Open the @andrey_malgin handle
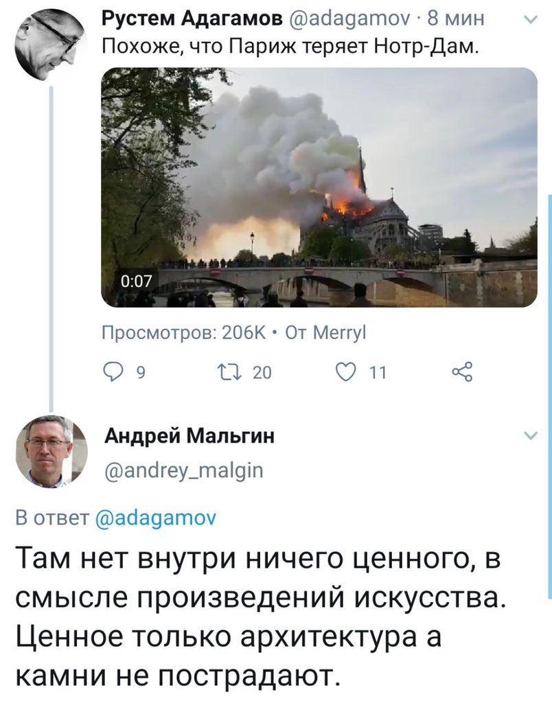Screen dimensions: 552x703 (184, 471)
